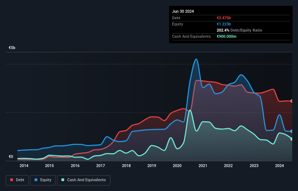Click the €900.000m cash value
The image size is (298, 191).
[x=226, y=36]
